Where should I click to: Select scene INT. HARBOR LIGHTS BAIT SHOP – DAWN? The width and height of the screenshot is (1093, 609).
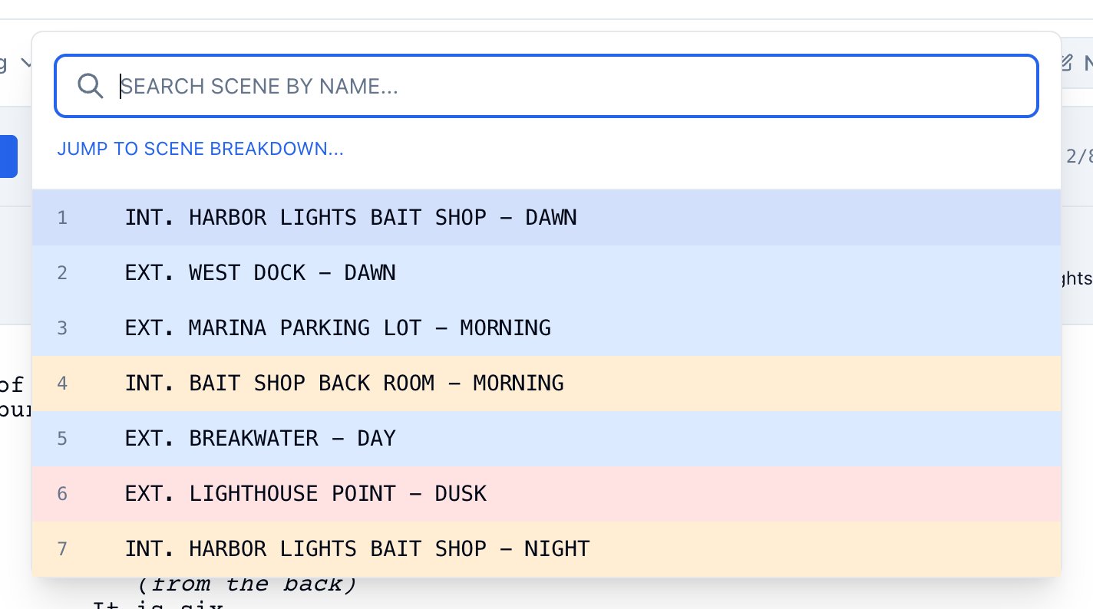[546, 218]
